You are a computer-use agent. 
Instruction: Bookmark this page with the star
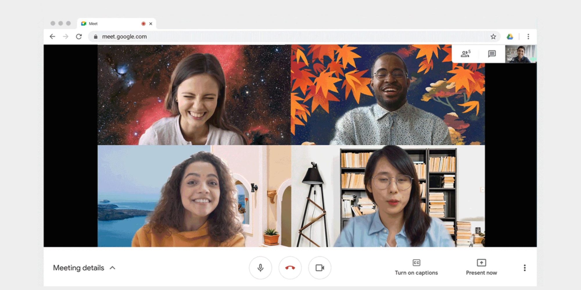[x=493, y=37]
